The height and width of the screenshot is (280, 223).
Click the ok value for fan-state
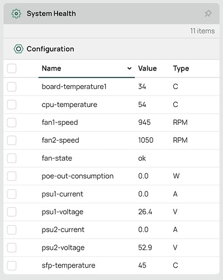pyautogui.click(x=142, y=158)
